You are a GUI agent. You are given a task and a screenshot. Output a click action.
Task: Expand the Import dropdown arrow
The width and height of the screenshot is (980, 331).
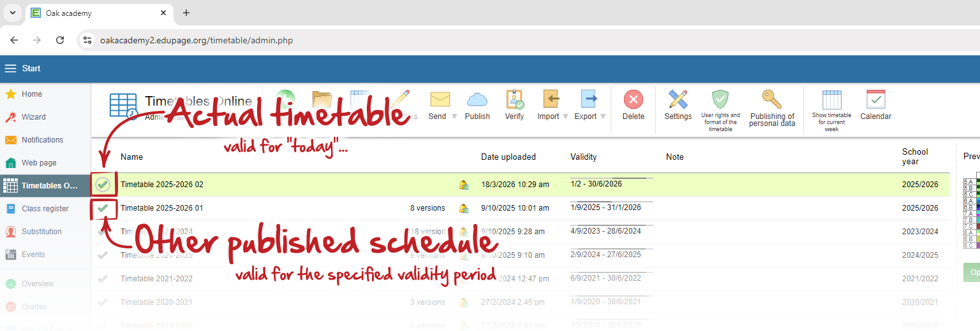pyautogui.click(x=565, y=116)
